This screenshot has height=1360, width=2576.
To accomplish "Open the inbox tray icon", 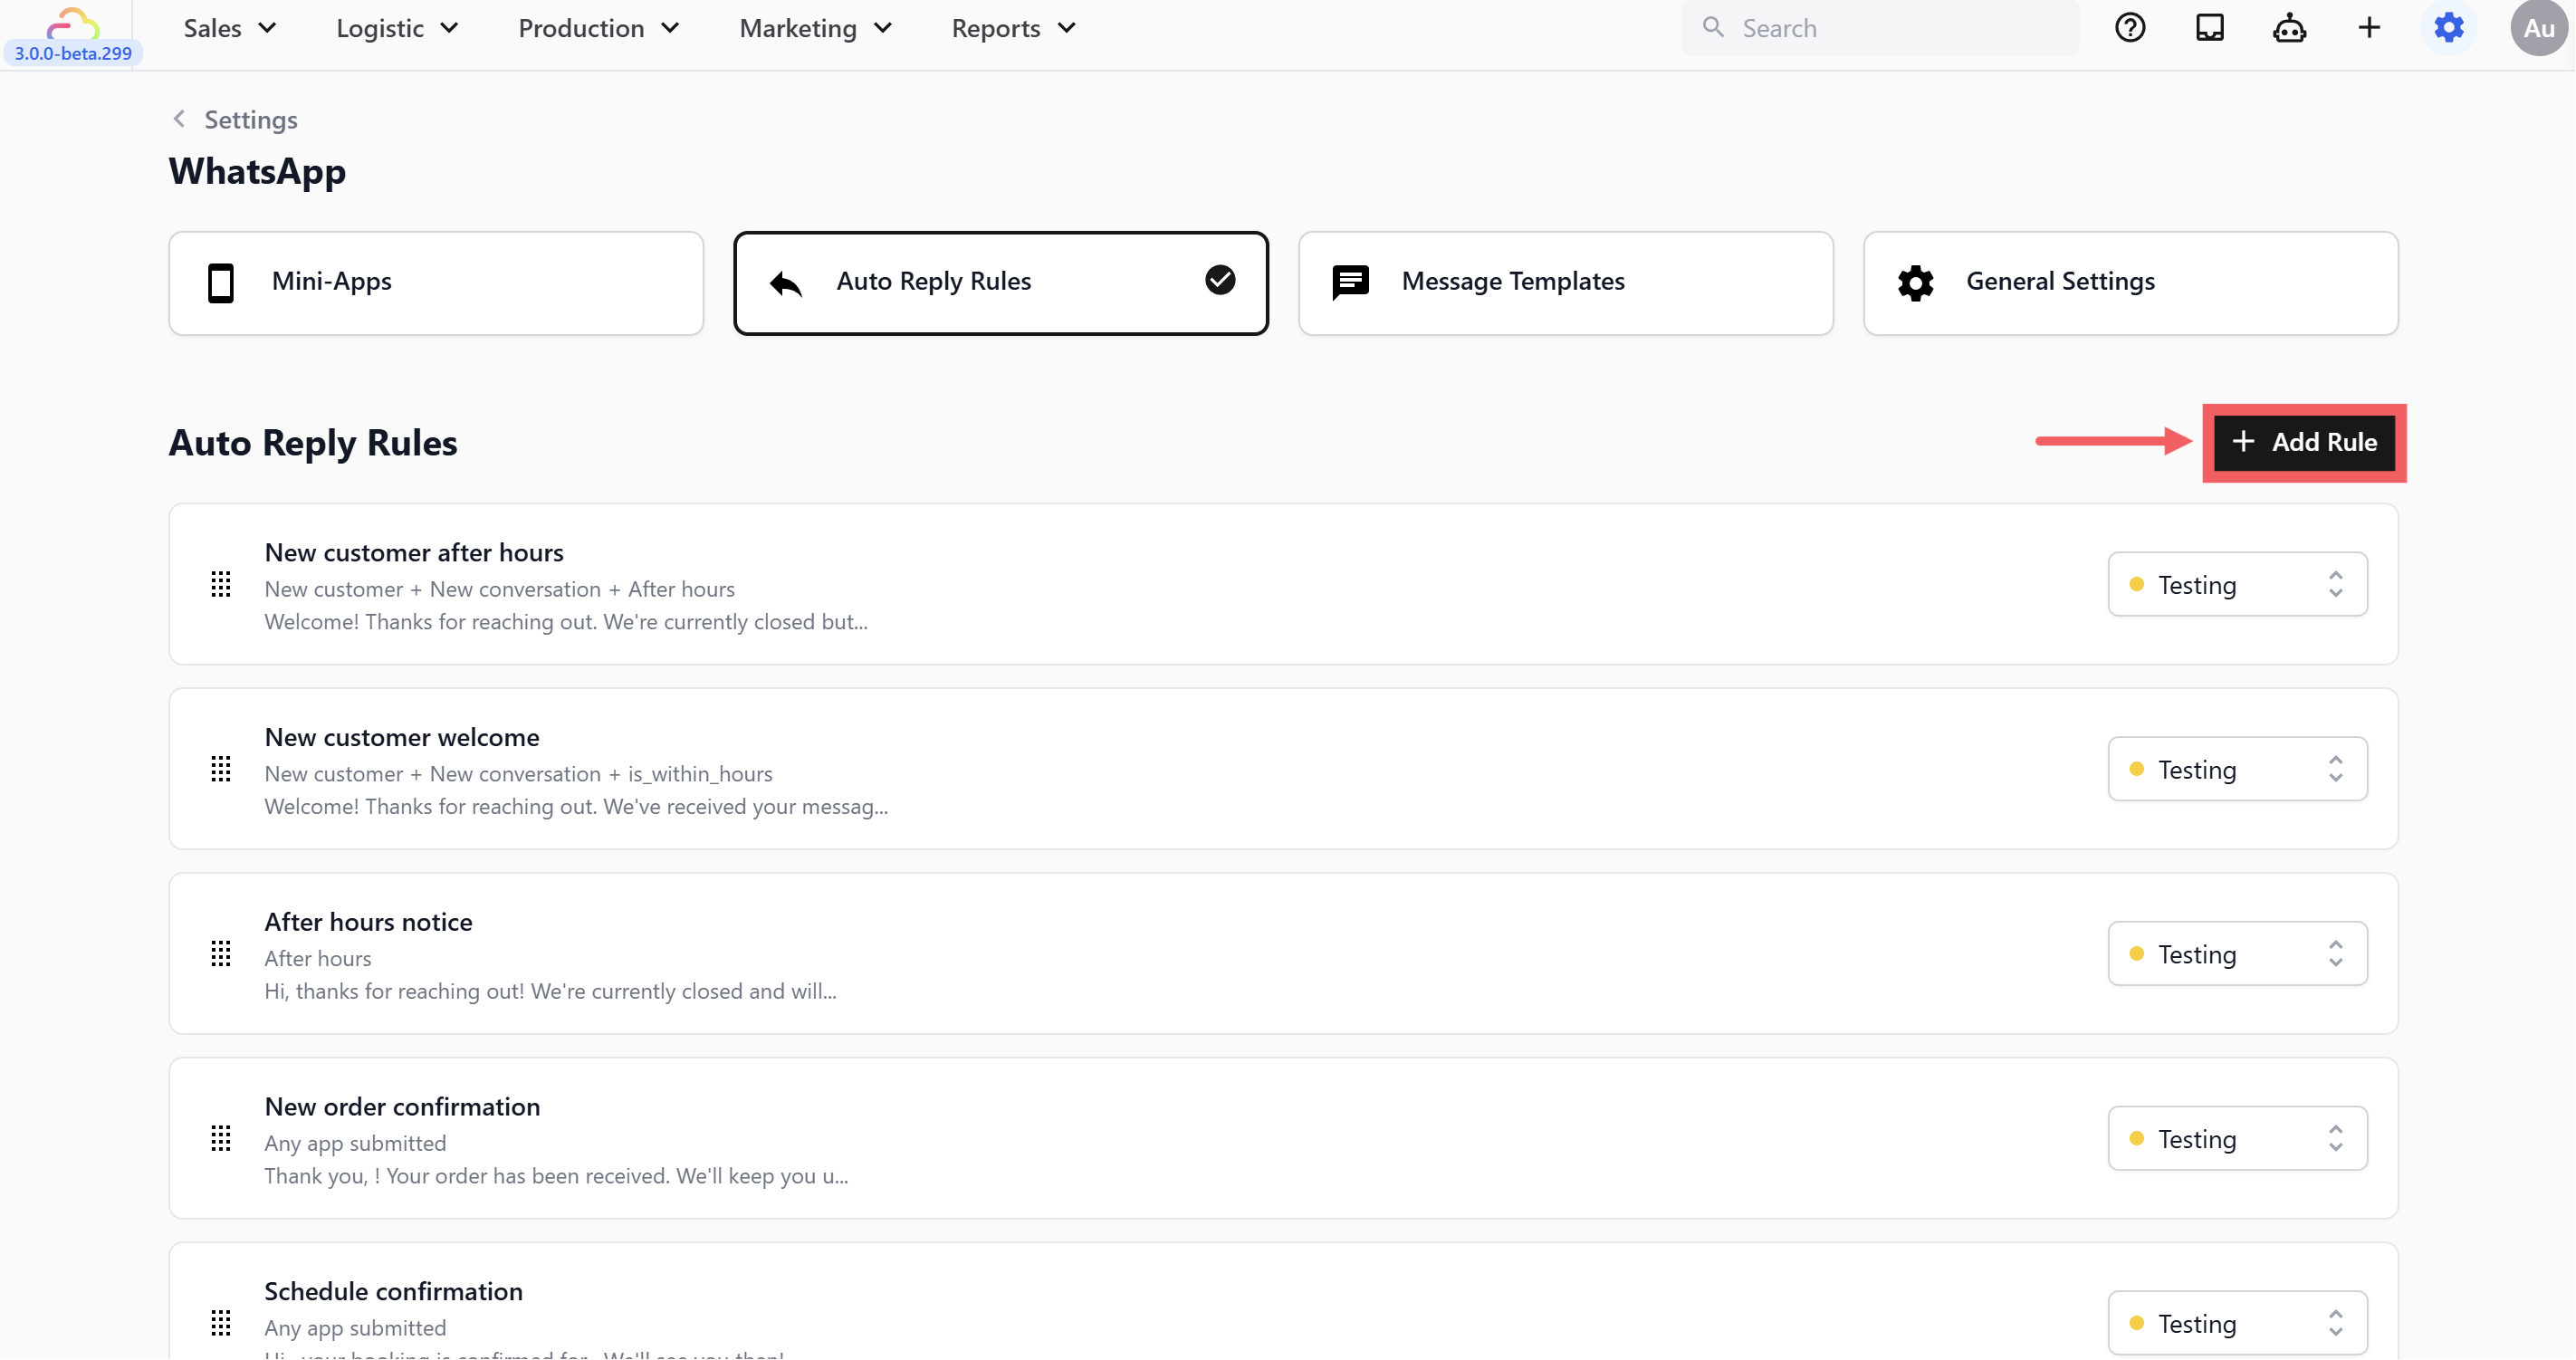I will [x=2209, y=28].
